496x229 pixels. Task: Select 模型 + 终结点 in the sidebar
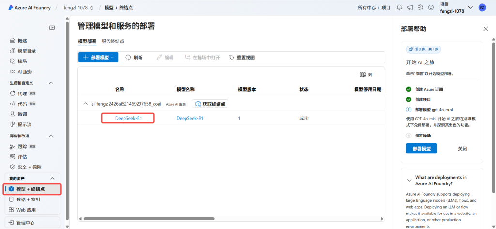pos(32,189)
